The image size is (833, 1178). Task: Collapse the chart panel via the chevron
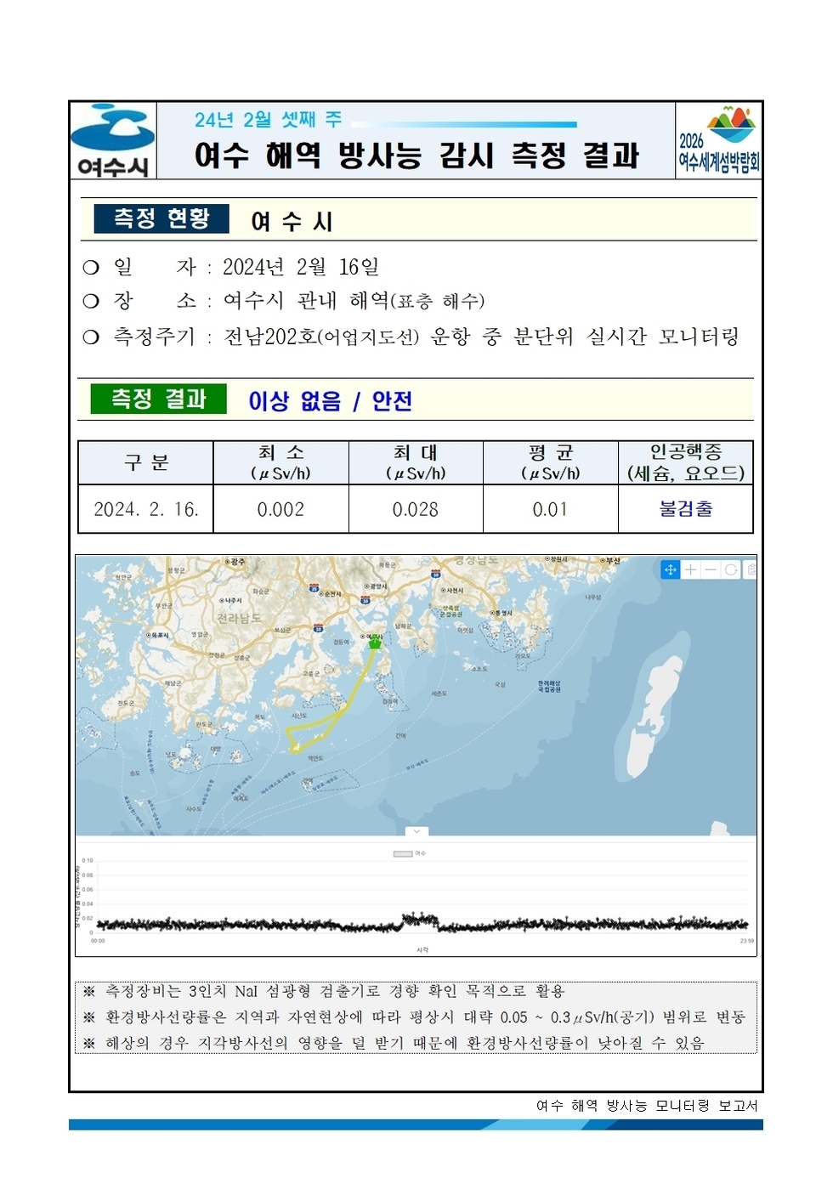pos(416,831)
